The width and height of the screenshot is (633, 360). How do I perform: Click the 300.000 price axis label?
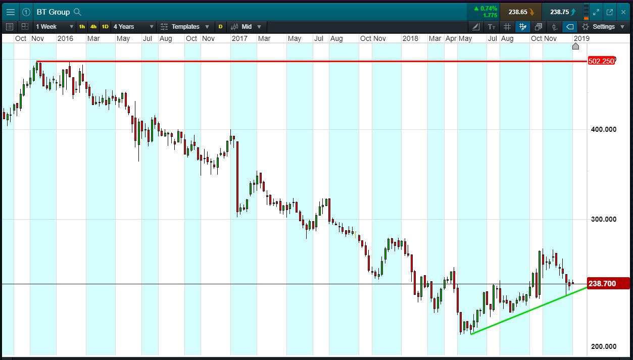(604, 219)
